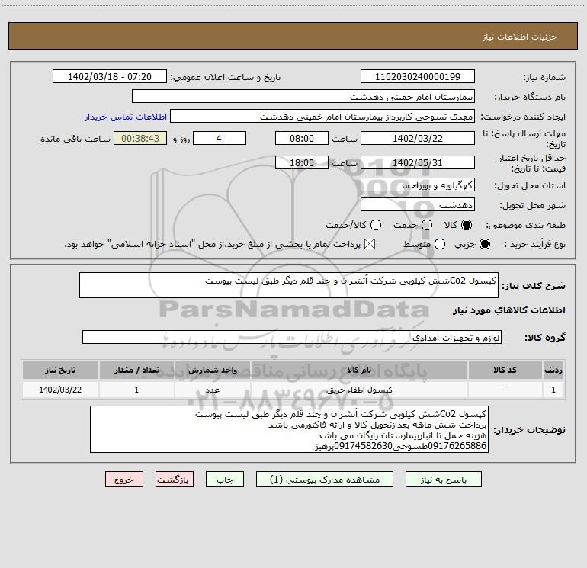Click the تاریخ نیاز column header
This screenshot has width=587, height=568.
pos(60,370)
